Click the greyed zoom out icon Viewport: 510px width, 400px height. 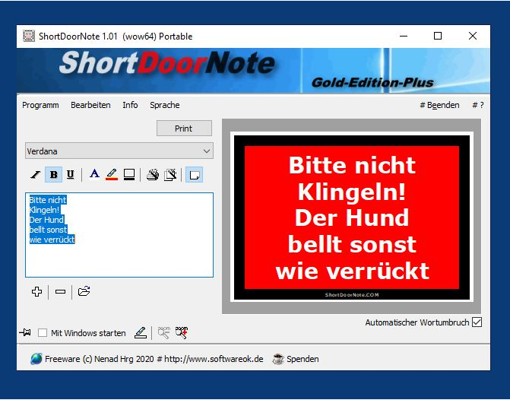(x=164, y=332)
